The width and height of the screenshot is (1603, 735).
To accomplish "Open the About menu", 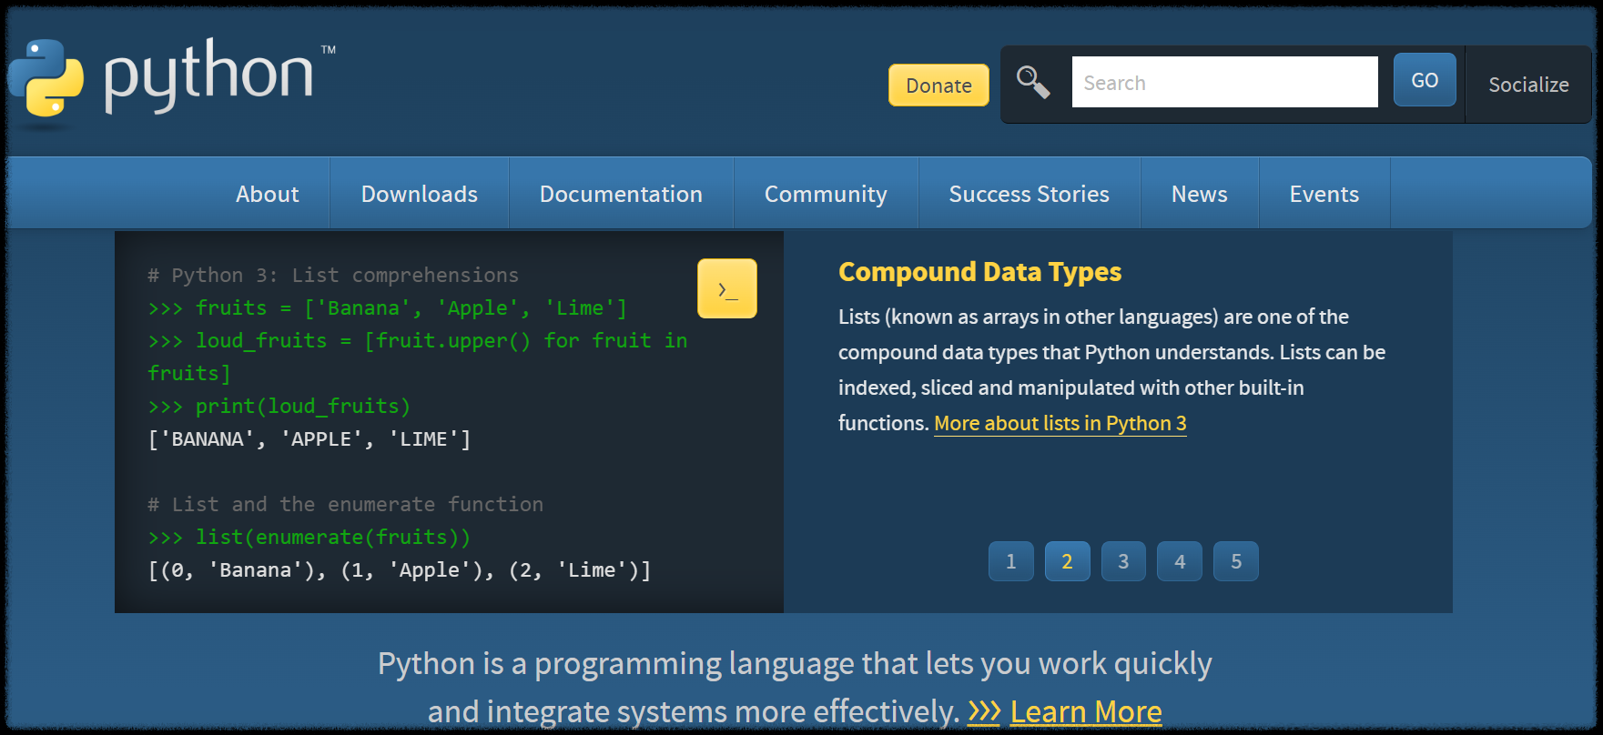I will (x=267, y=193).
